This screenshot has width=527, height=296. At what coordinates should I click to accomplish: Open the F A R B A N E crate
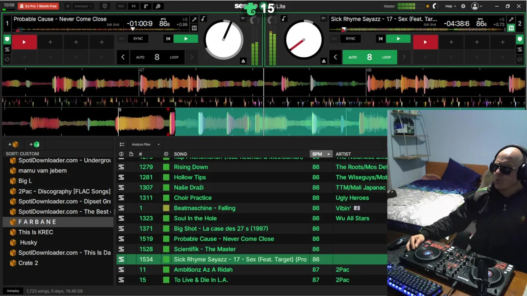(x=58, y=222)
